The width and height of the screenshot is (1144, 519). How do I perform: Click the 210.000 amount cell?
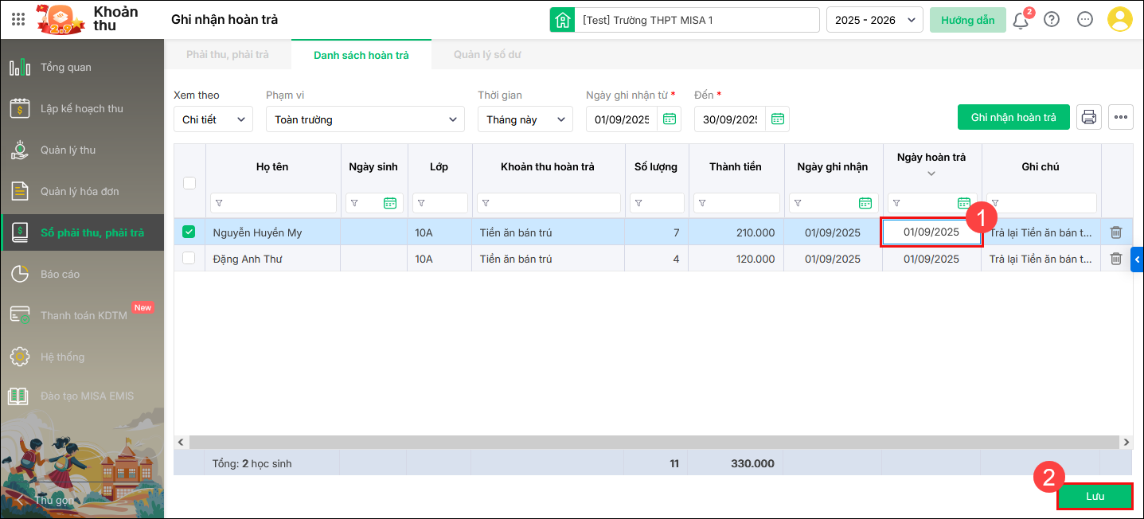point(736,232)
